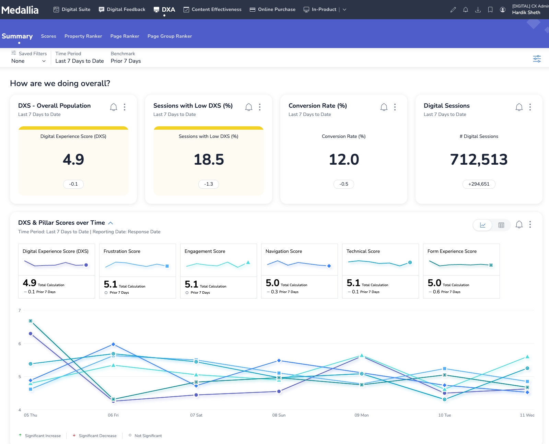Toggle the Frustration Score series card
Screen dimensions: 549x444
point(137,271)
